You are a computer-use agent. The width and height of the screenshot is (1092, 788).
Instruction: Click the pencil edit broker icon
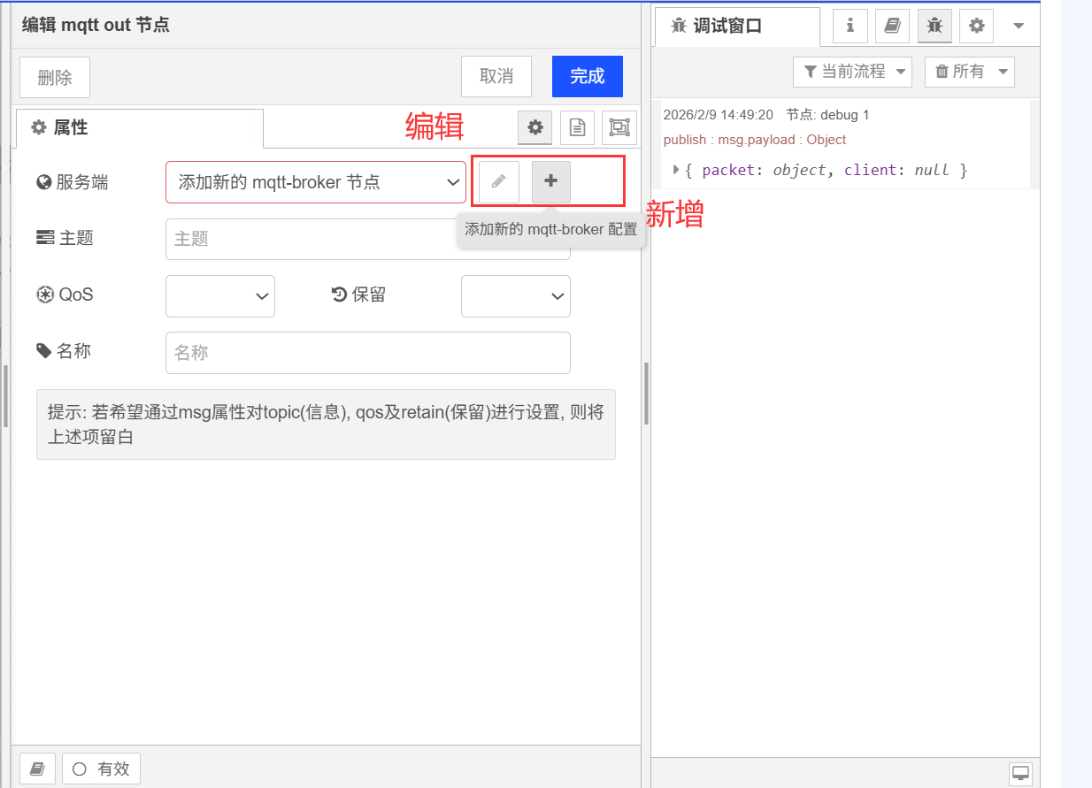499,181
